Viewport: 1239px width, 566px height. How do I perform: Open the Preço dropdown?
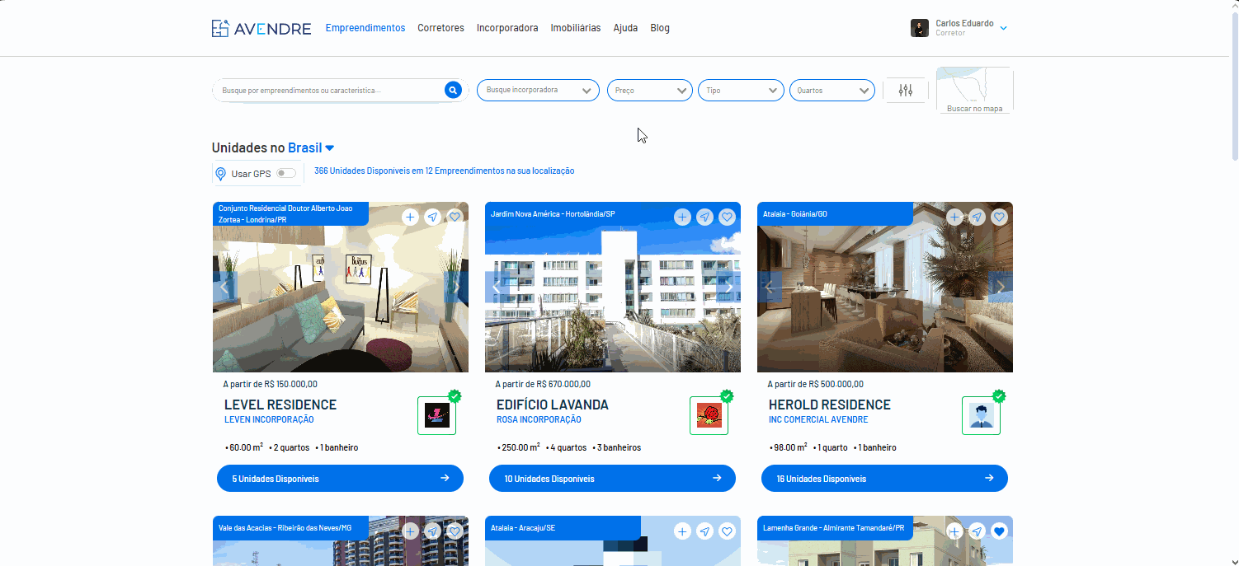(650, 90)
